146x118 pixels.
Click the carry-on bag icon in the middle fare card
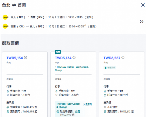tap(56, 91)
